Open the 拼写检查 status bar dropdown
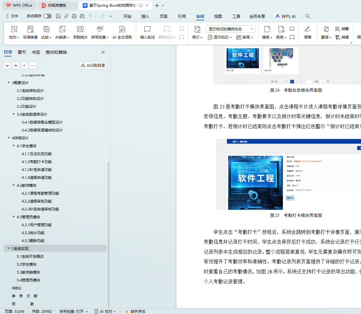This screenshot has height=314, width=361. click(x=74, y=311)
